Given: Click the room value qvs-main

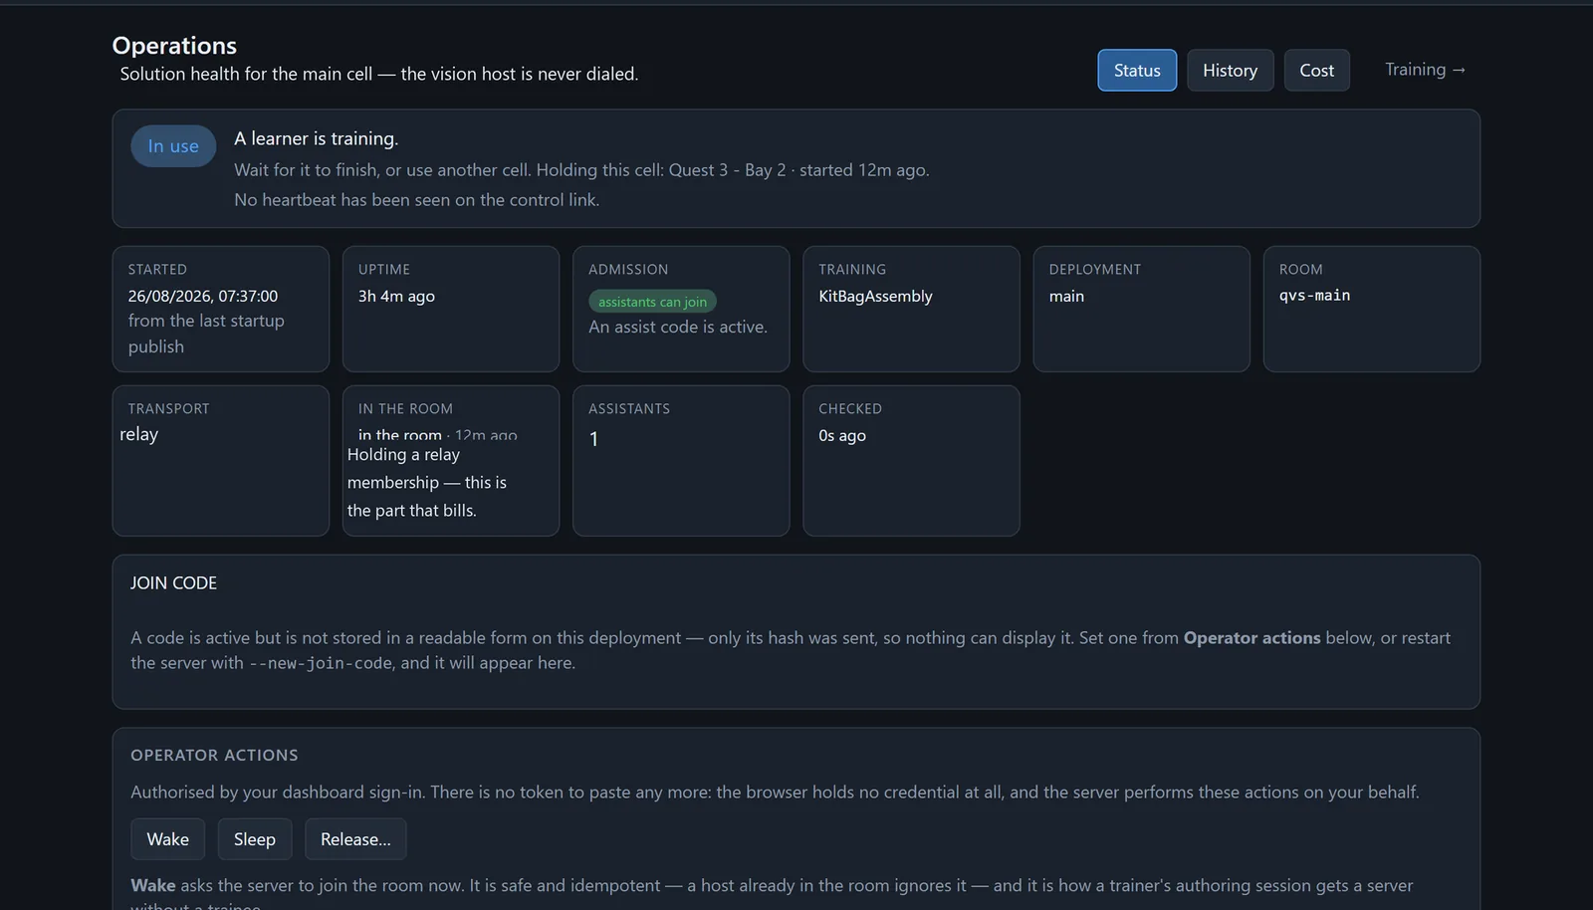Looking at the screenshot, I should click(1314, 296).
